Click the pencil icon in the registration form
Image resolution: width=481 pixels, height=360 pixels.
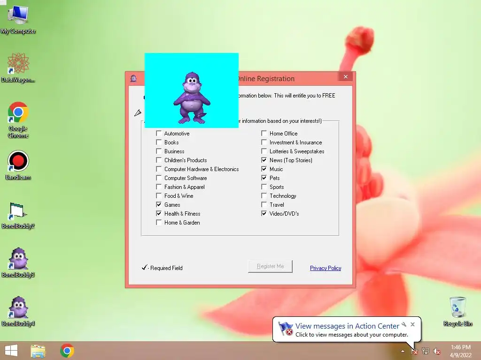(138, 112)
